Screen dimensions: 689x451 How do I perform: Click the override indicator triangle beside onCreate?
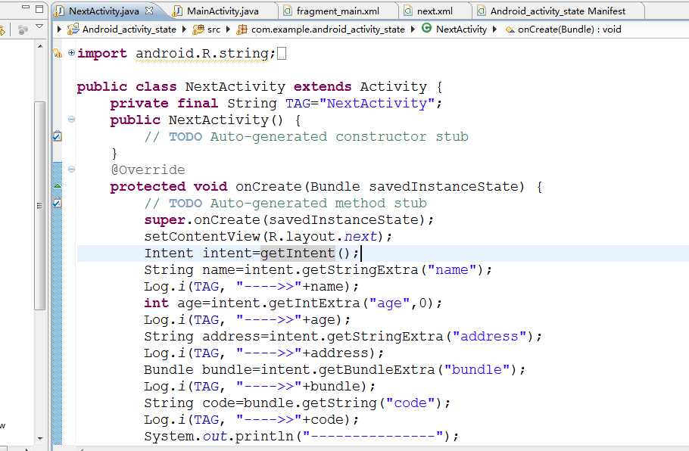(57, 185)
